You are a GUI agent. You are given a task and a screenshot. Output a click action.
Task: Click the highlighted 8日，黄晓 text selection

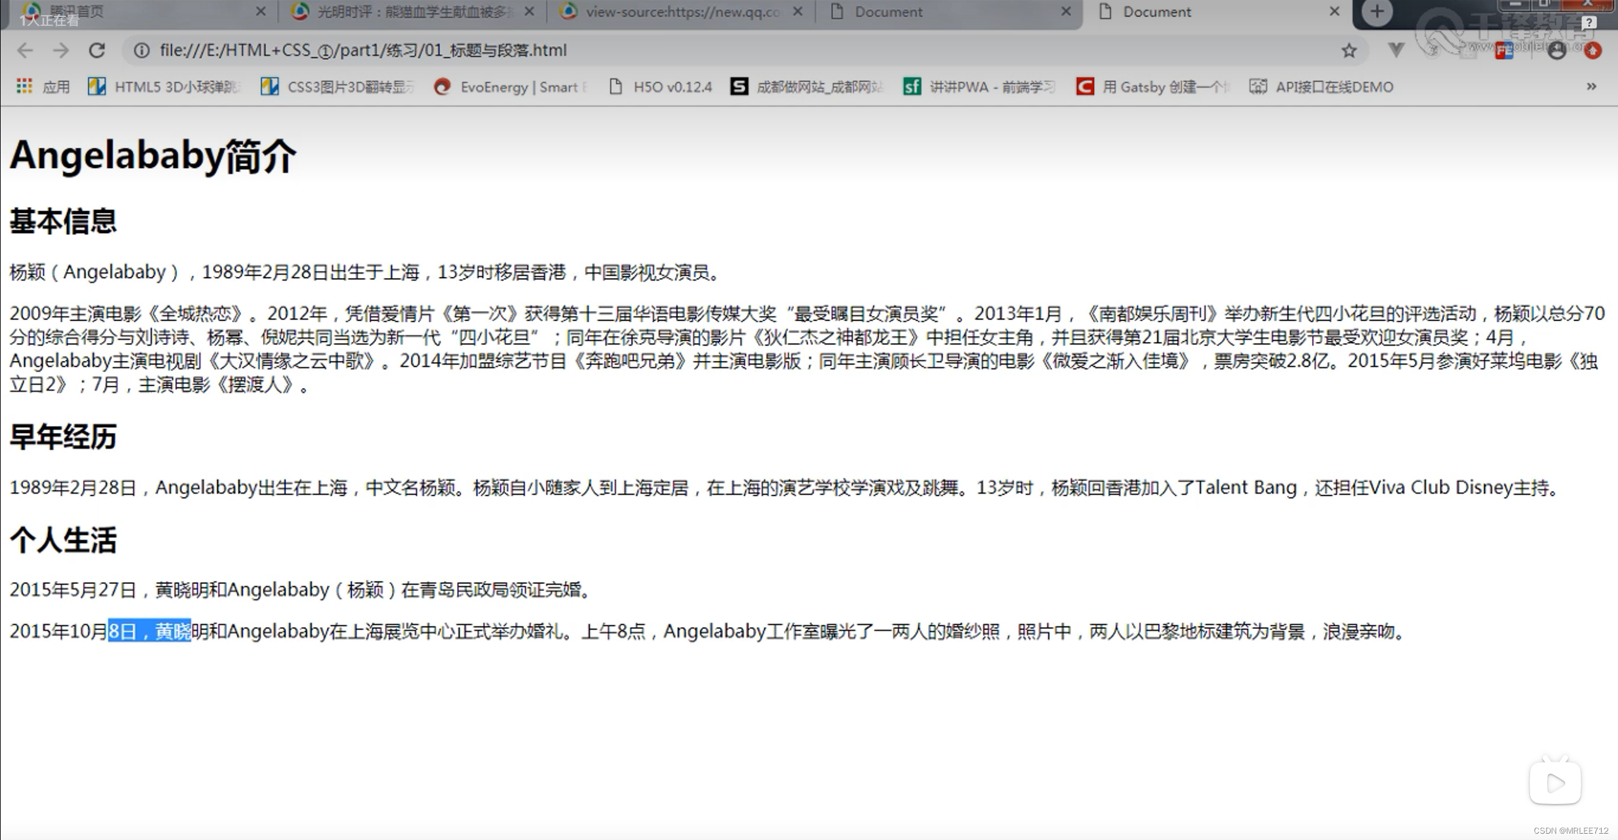click(149, 631)
